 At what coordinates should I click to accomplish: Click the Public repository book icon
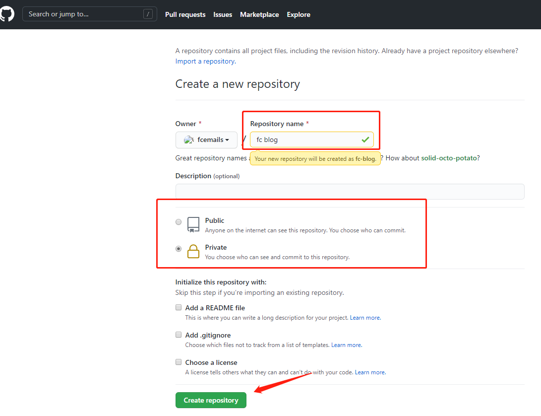(193, 224)
